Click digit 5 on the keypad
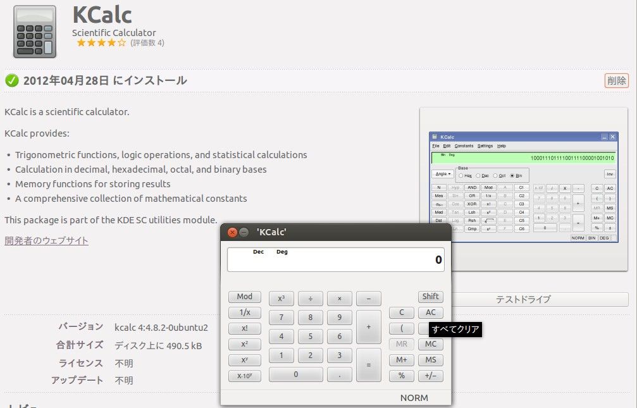 pyautogui.click(x=311, y=337)
